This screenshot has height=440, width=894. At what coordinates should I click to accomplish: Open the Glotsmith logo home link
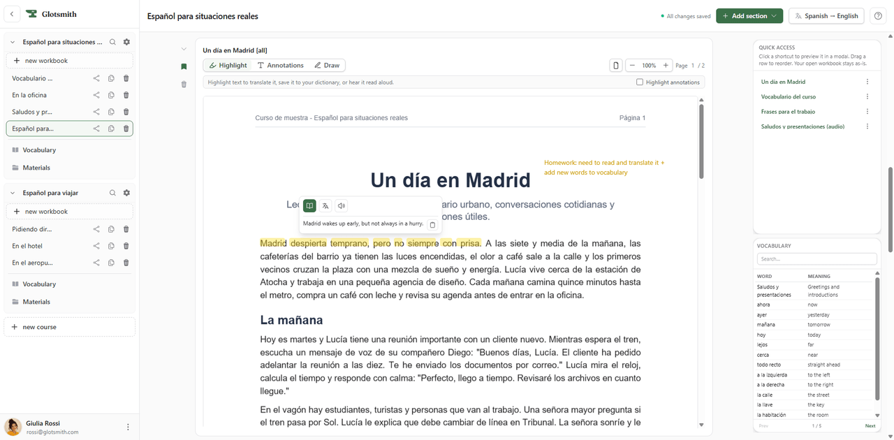coord(52,14)
